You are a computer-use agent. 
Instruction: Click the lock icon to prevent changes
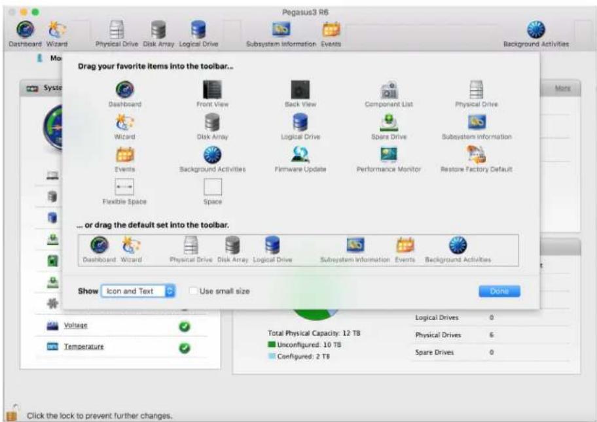coord(12,413)
